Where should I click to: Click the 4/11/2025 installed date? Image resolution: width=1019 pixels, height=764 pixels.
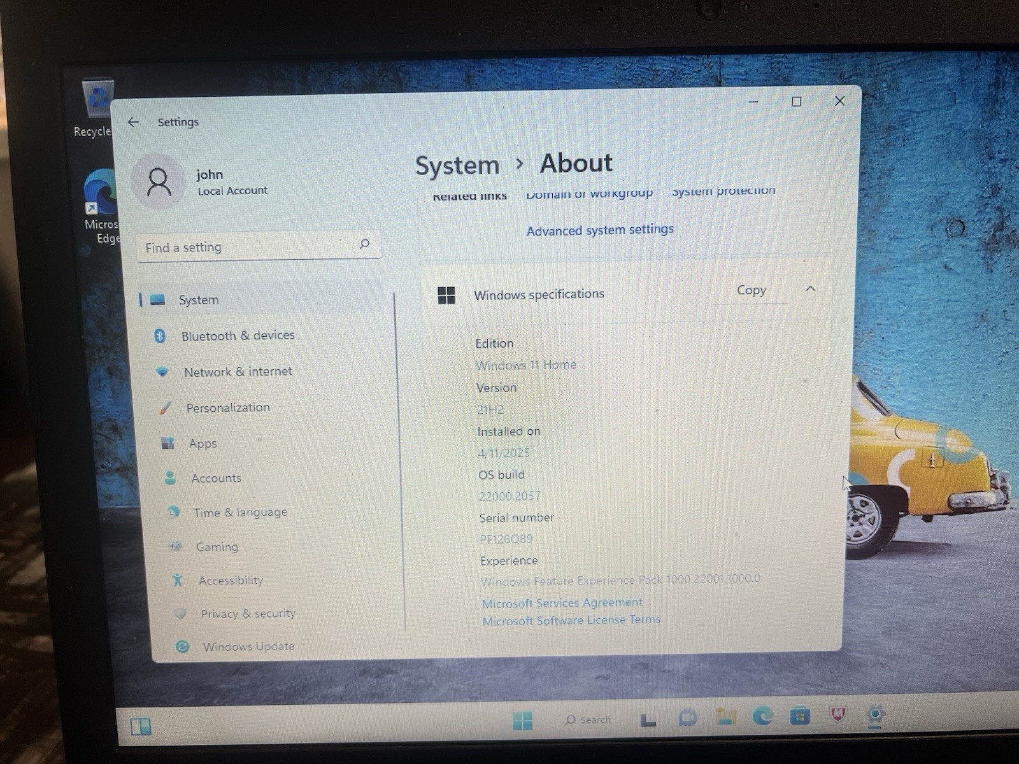pyautogui.click(x=504, y=453)
